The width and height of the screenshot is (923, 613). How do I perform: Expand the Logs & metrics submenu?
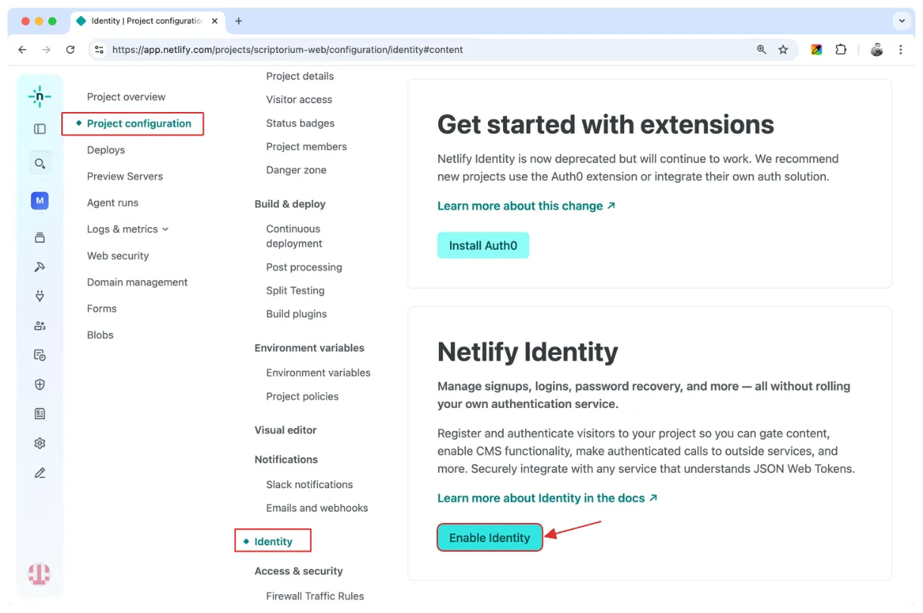coord(127,229)
